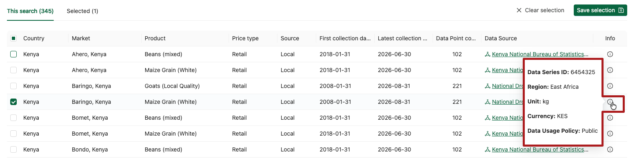Screen dimensions: 637x158
Task: Check the Bomet Beans (mixed) row checkbox
Action: click(x=13, y=118)
